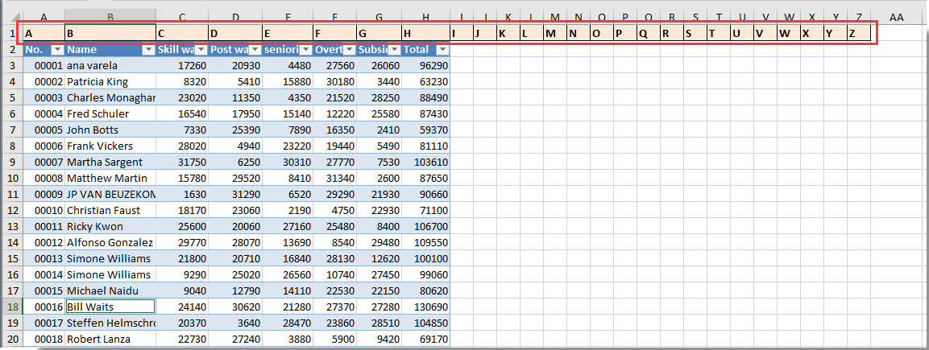Open the Name column filter arrow
The height and width of the screenshot is (350, 929).
click(x=147, y=50)
